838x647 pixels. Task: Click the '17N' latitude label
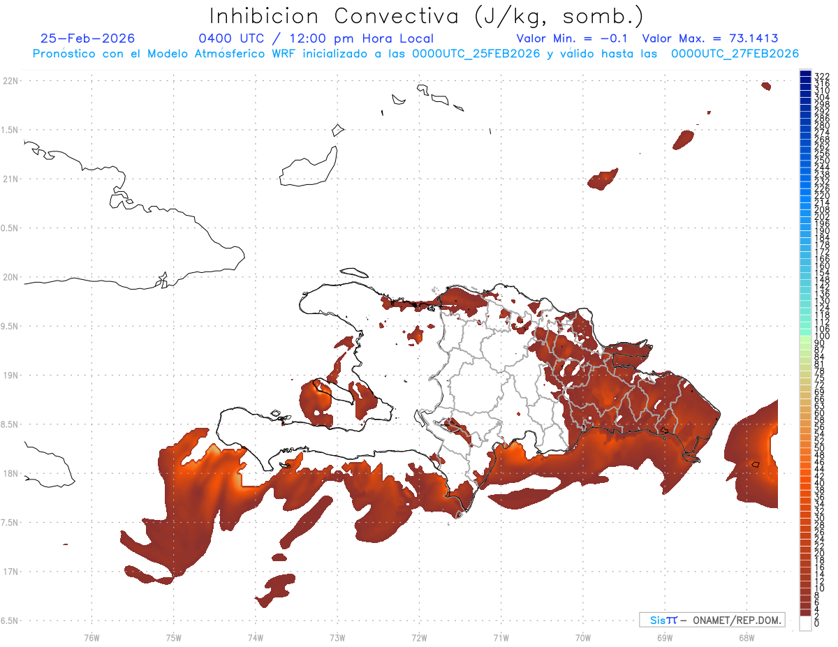coord(10,572)
